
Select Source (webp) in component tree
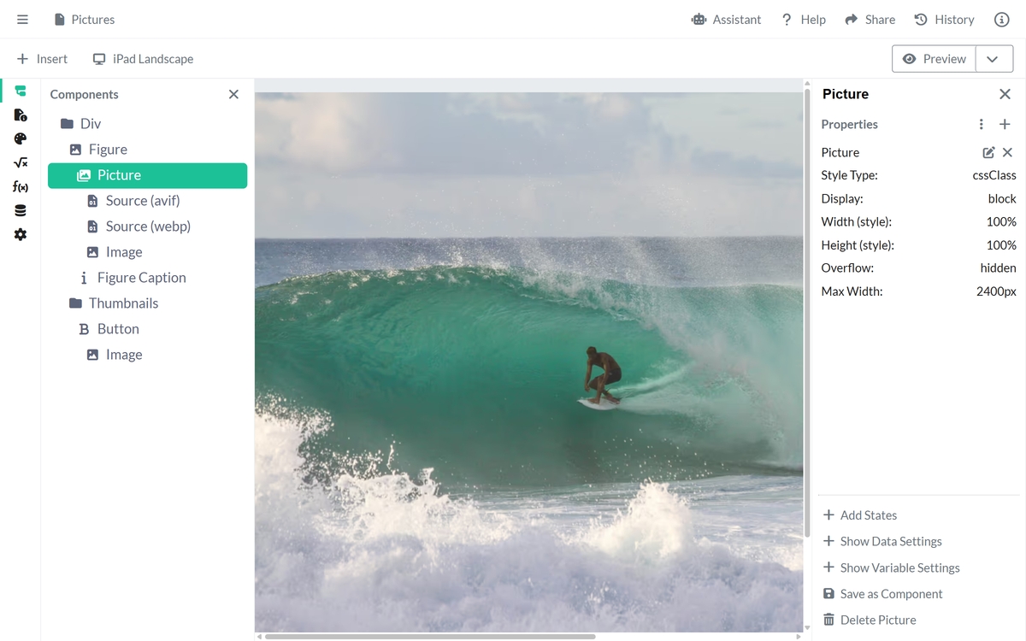click(x=147, y=226)
